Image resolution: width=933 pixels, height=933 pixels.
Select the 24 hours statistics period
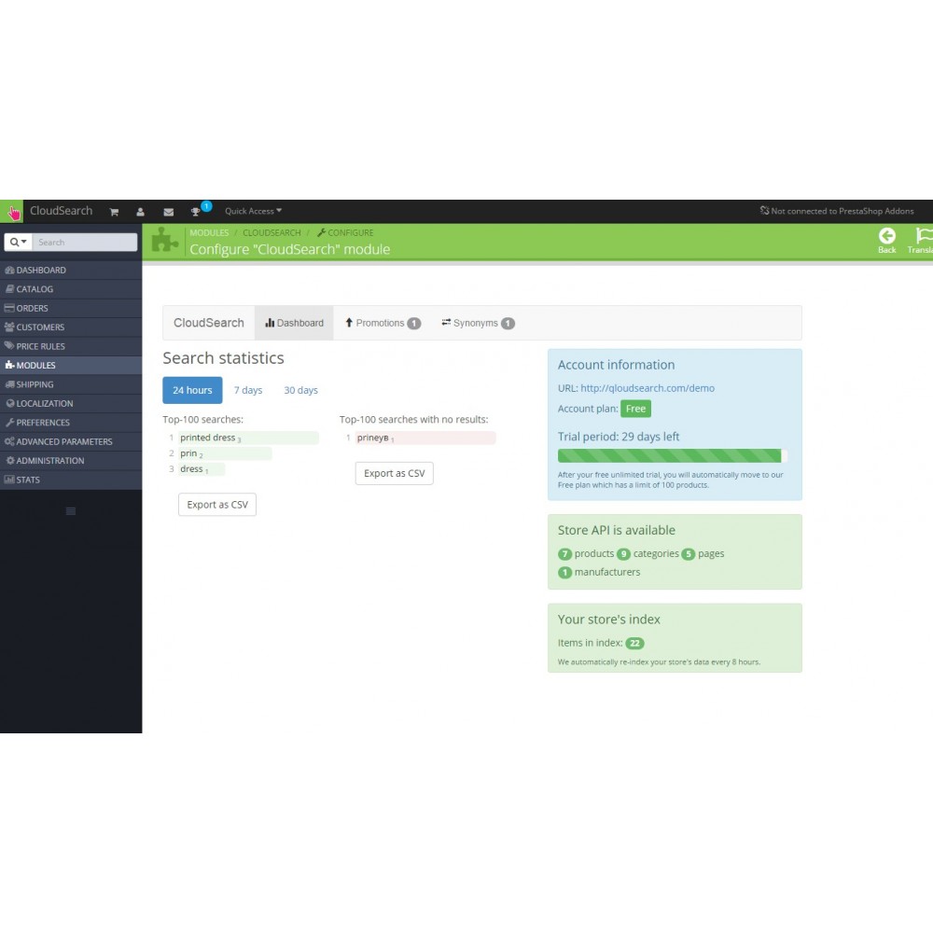[x=192, y=390]
